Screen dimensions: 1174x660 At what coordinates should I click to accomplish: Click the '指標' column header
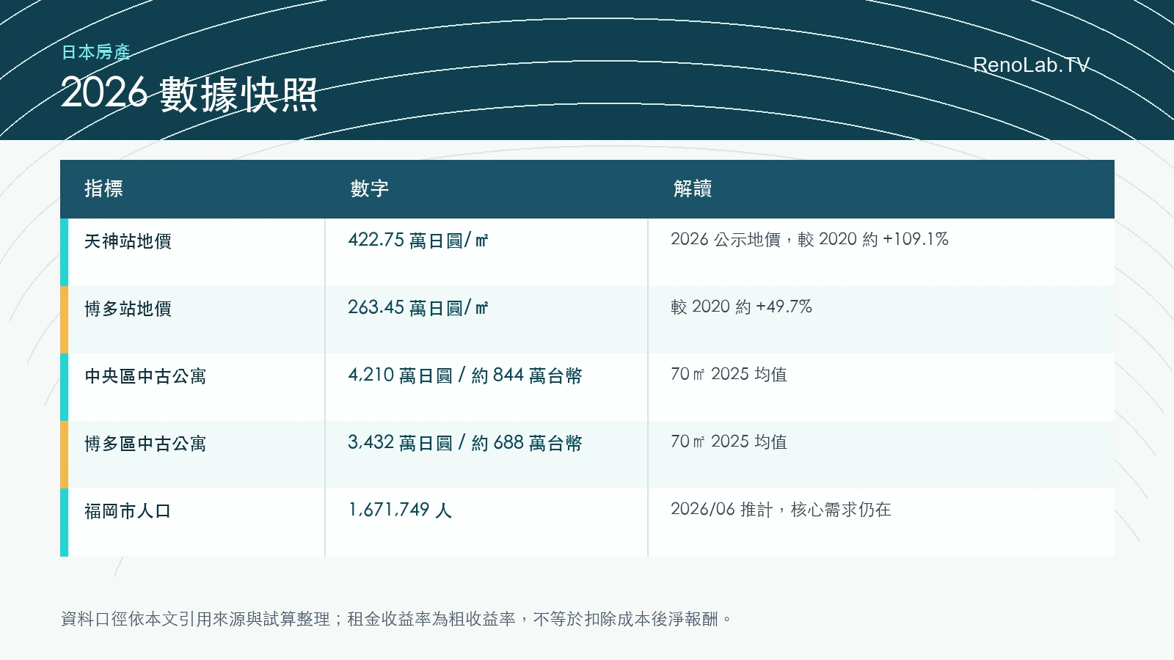103,188
